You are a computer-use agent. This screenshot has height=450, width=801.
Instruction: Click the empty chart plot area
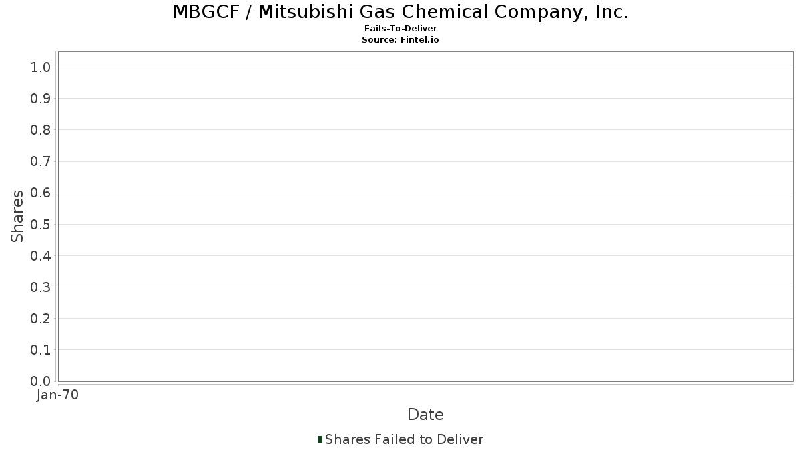click(425, 217)
